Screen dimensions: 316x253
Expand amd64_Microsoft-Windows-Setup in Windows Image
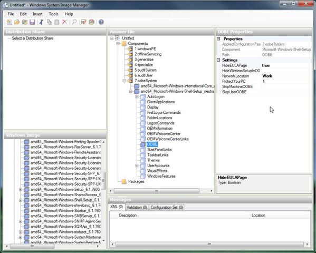click(21, 190)
